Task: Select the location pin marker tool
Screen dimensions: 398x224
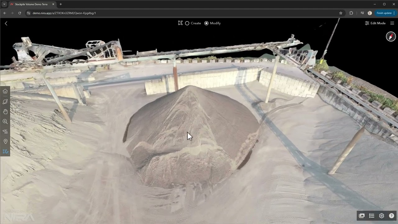Action: (x=5, y=142)
